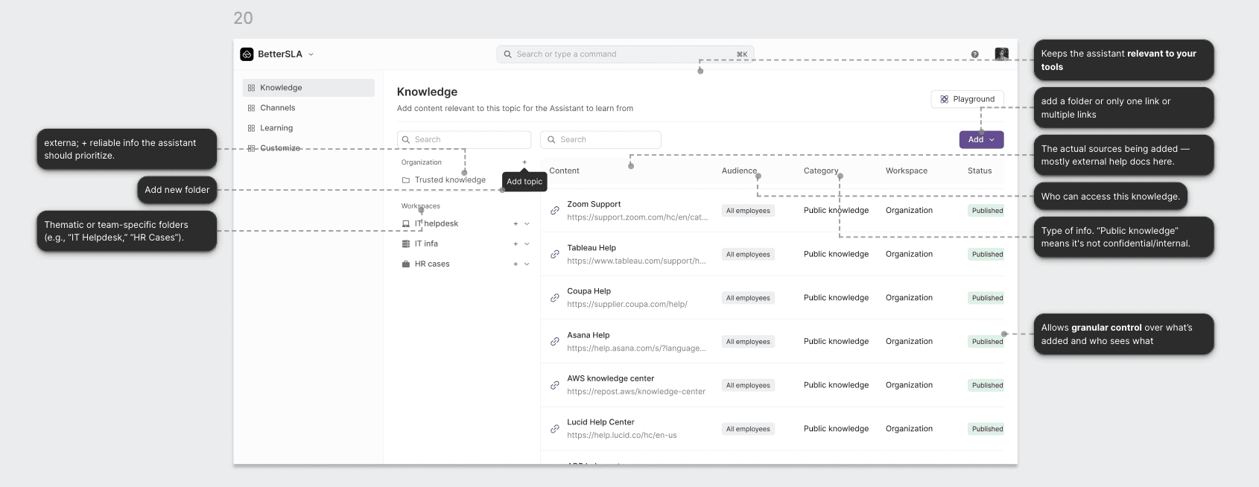Select the Trusted knowledge folder
The width and height of the screenshot is (1259, 487).
pyautogui.click(x=450, y=180)
